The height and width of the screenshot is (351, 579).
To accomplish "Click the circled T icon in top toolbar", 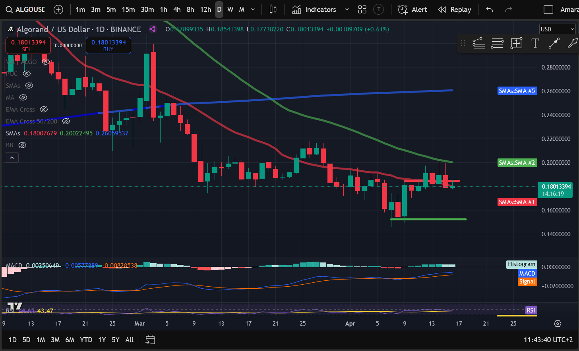I will [x=379, y=10].
